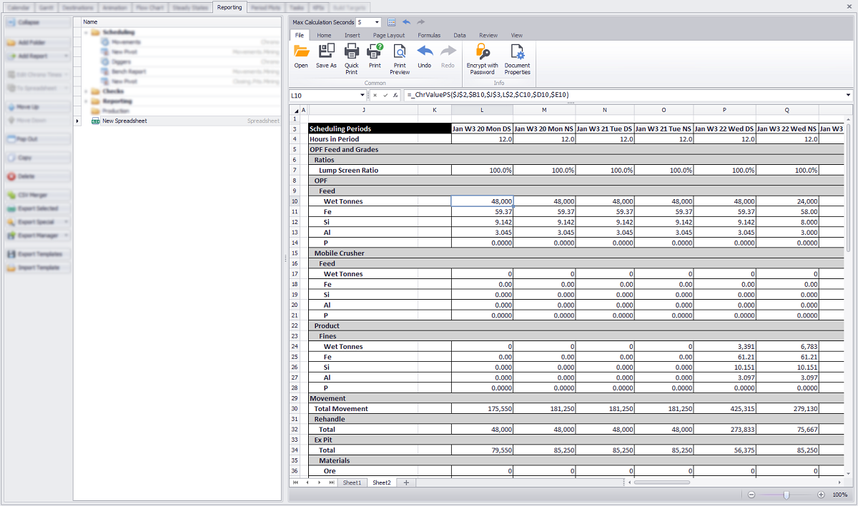Click the zoom in plus button

(x=821, y=495)
